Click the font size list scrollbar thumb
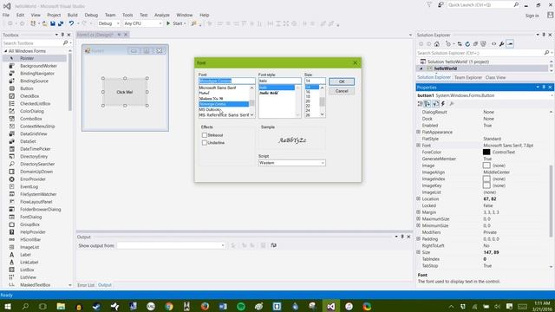Viewport: 555px width, 312px height. (322, 102)
